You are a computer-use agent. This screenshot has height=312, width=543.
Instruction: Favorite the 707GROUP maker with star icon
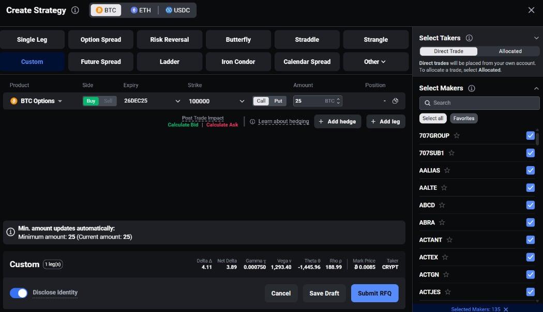[457, 136]
